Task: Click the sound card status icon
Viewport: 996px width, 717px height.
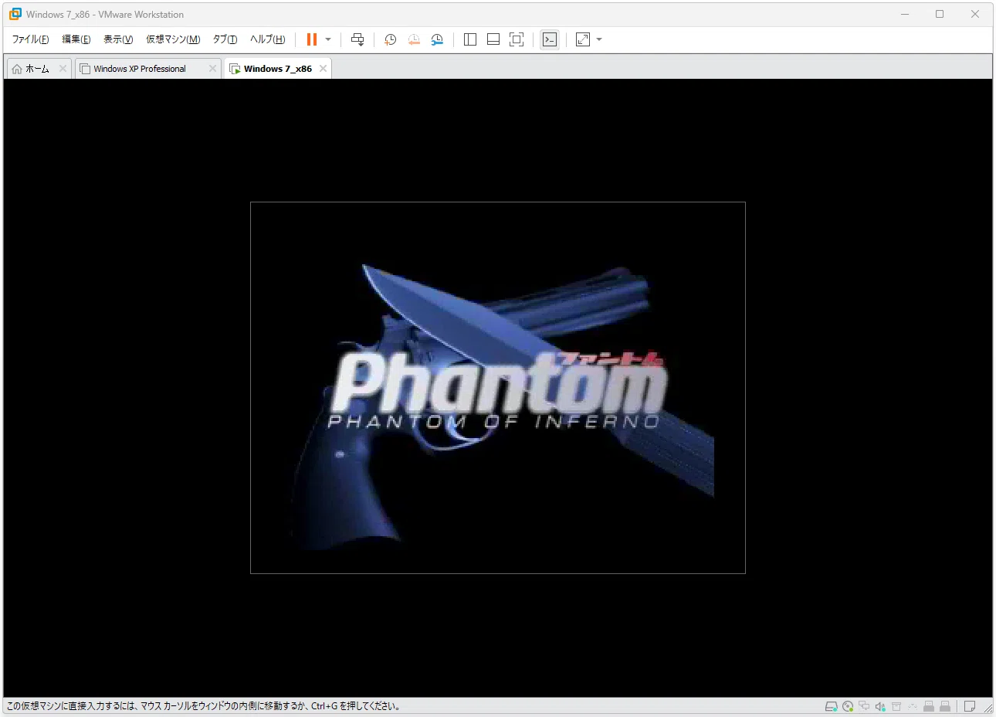Action: pyautogui.click(x=880, y=706)
